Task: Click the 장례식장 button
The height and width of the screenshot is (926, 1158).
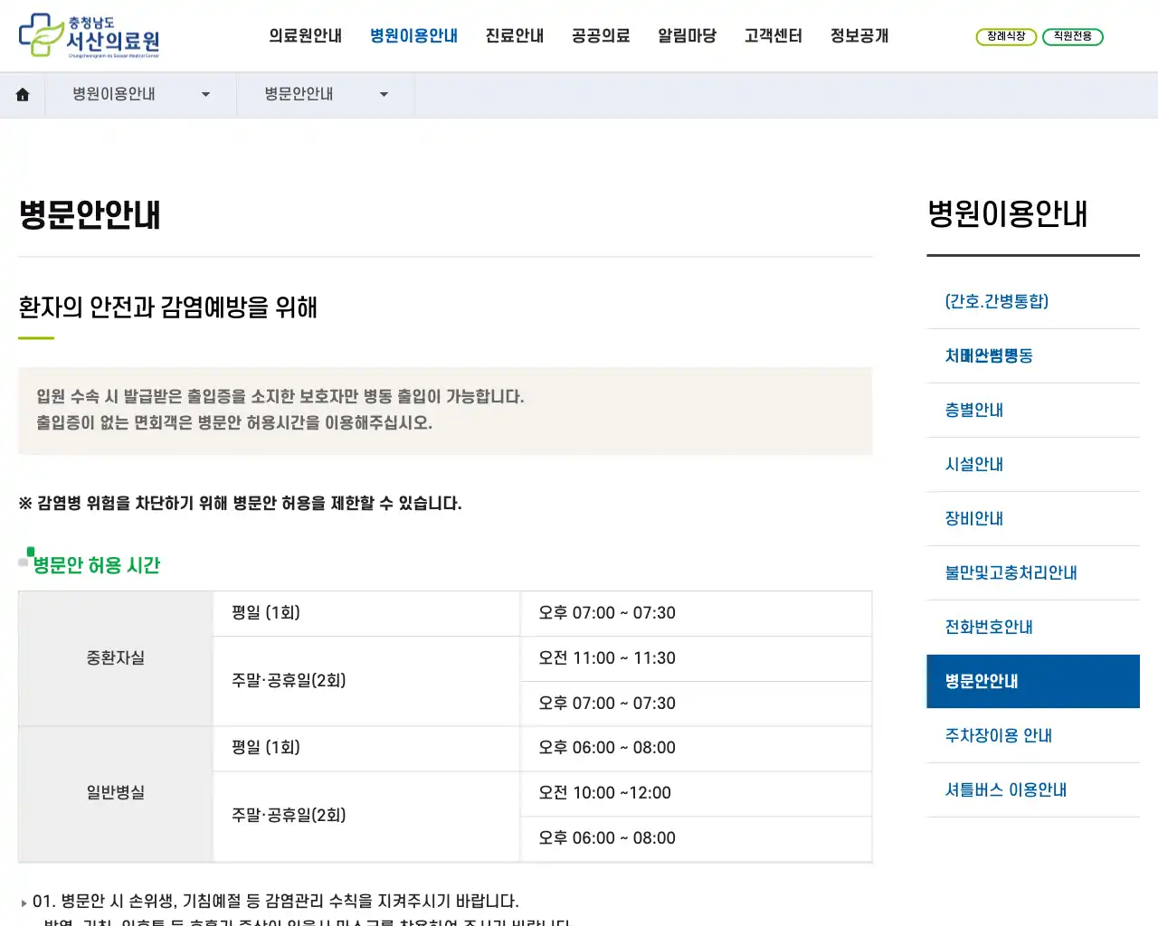Action: coord(1006,37)
